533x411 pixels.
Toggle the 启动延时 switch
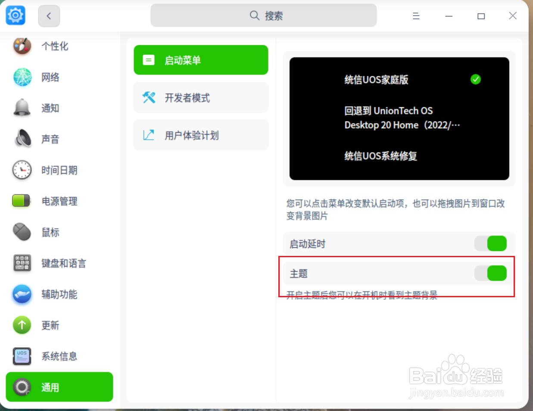490,243
